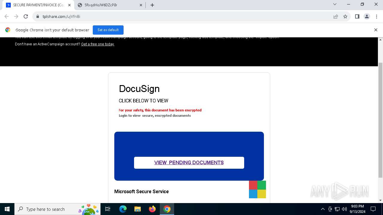Click the scrollbar down arrow

381,200
